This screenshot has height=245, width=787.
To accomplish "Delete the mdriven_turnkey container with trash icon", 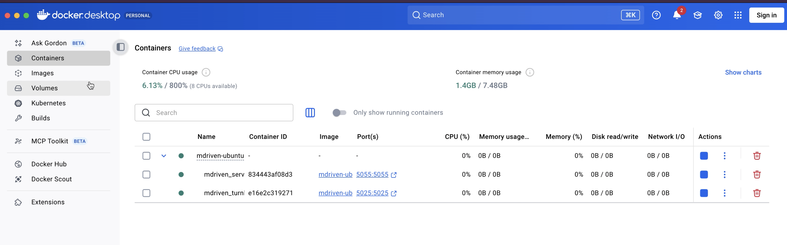I will [757, 193].
